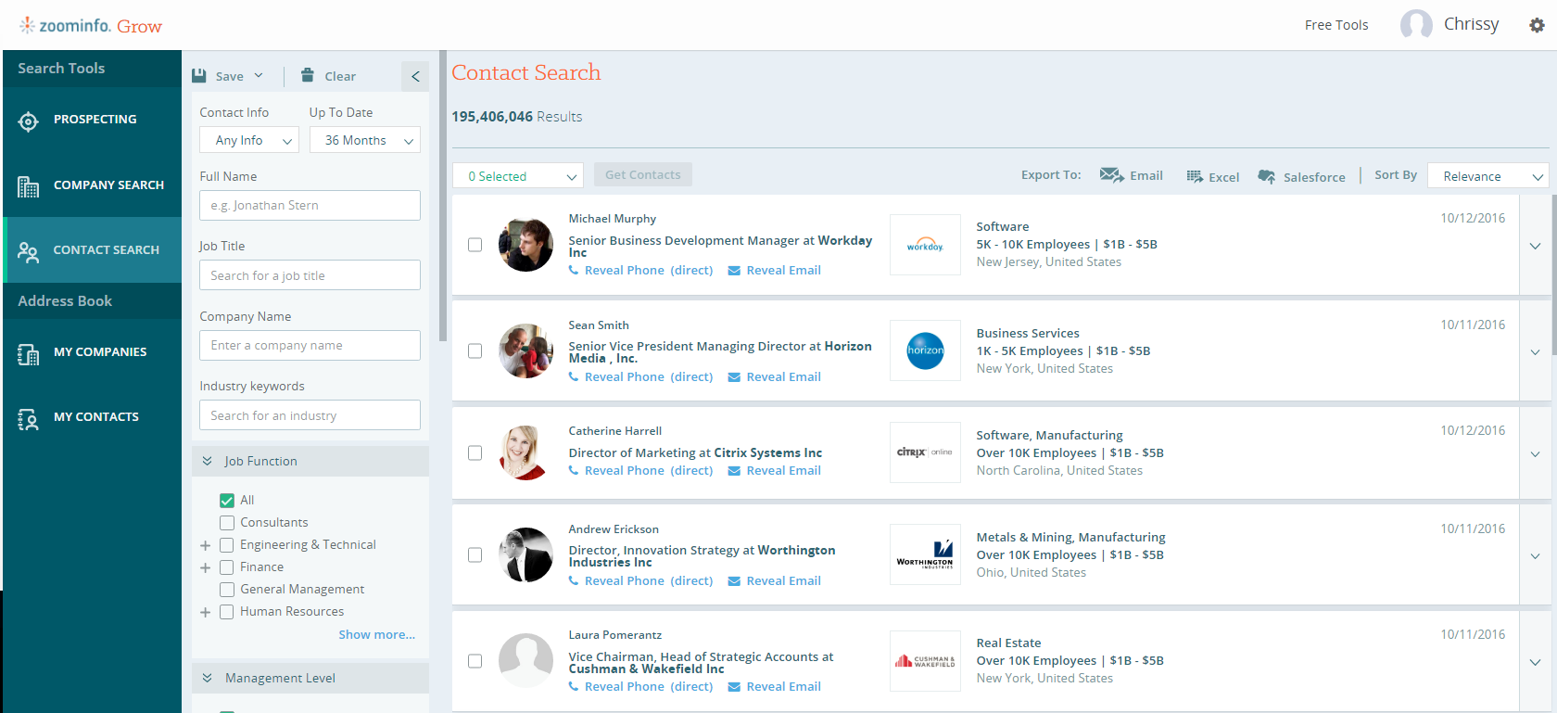Expand Engineering & Technical subcategories
Viewport: 1557px width, 713px height.
(205, 545)
